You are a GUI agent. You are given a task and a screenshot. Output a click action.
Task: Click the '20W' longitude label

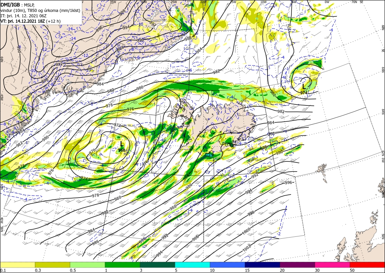click(x=203, y=2)
